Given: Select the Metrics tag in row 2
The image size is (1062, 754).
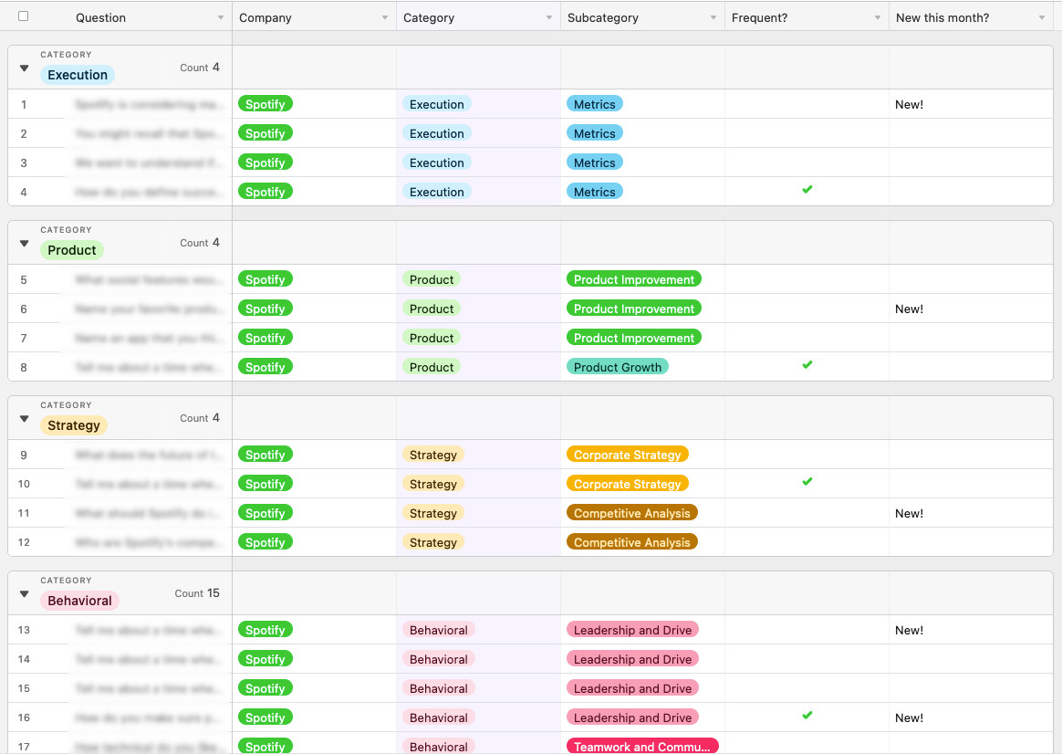Looking at the screenshot, I should point(594,133).
